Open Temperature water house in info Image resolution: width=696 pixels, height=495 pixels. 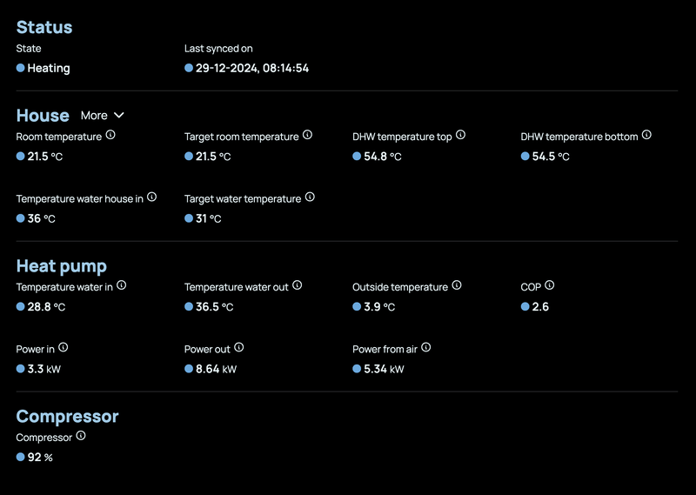(x=152, y=197)
